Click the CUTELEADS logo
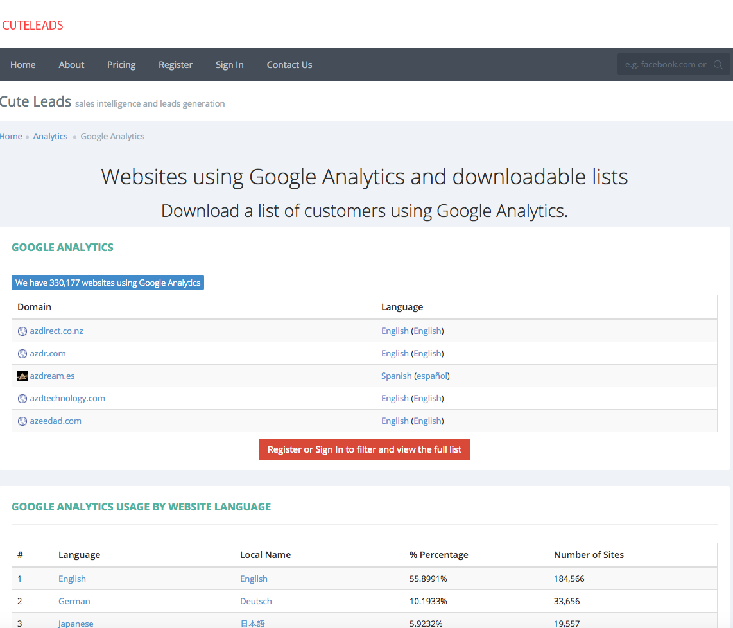 (x=33, y=26)
